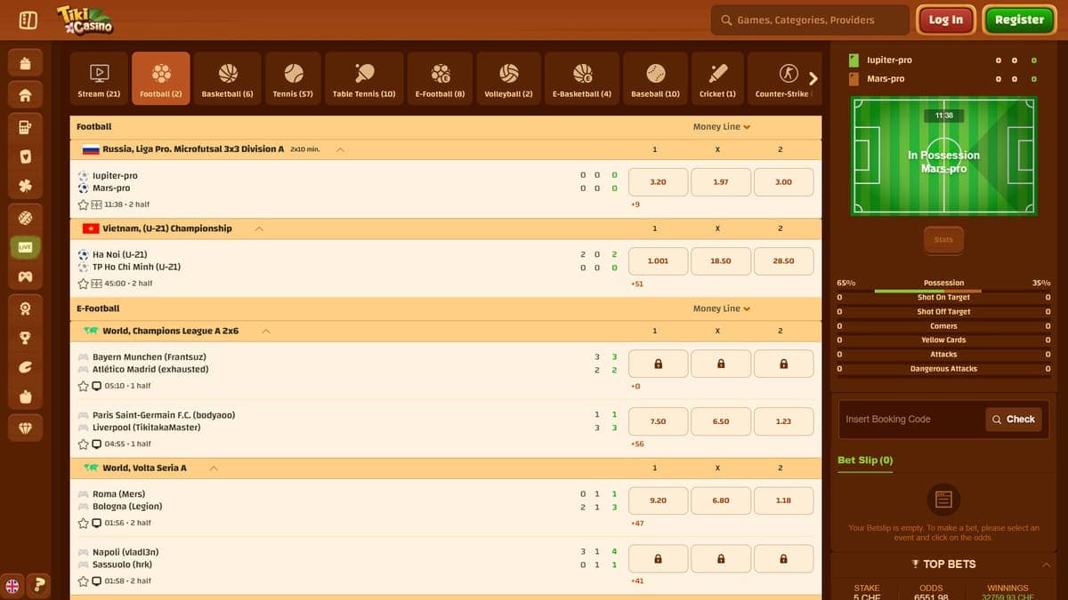
Task: Switch to the Basketball (6) tab
Action: point(228,78)
